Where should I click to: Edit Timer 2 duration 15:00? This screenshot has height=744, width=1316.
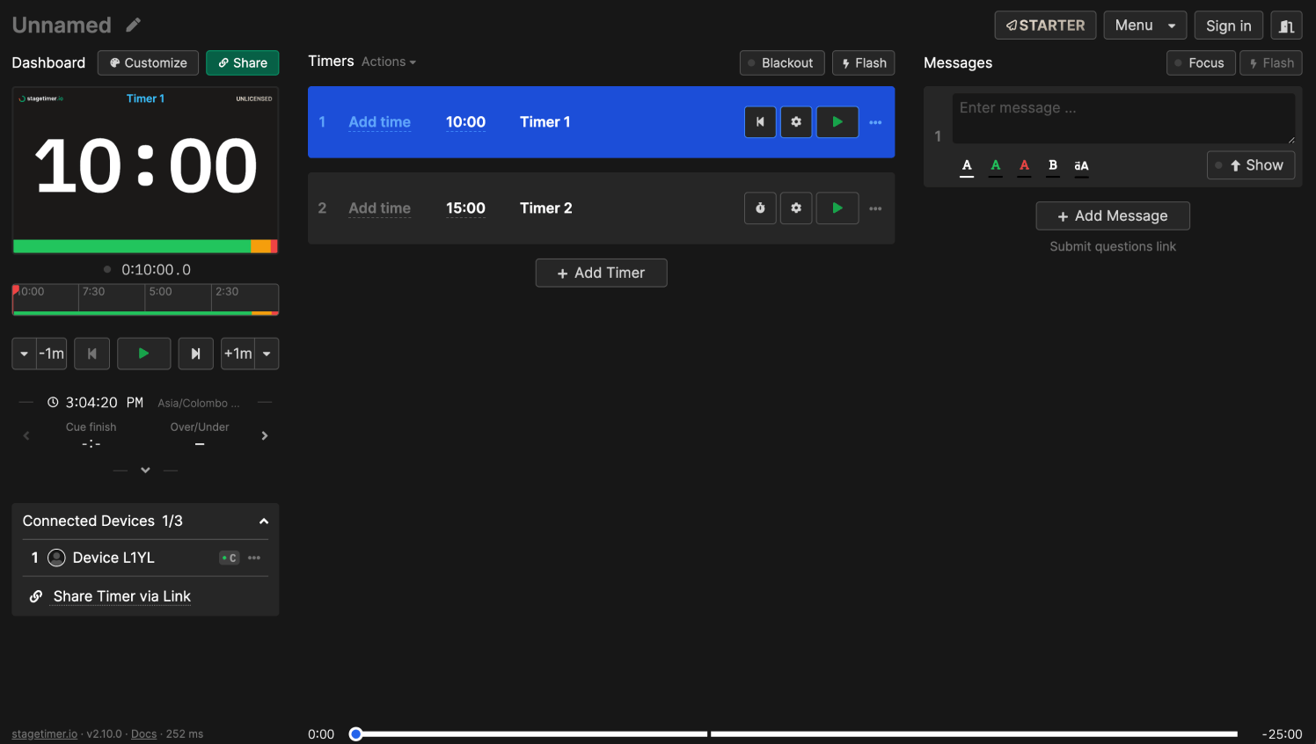(x=465, y=208)
